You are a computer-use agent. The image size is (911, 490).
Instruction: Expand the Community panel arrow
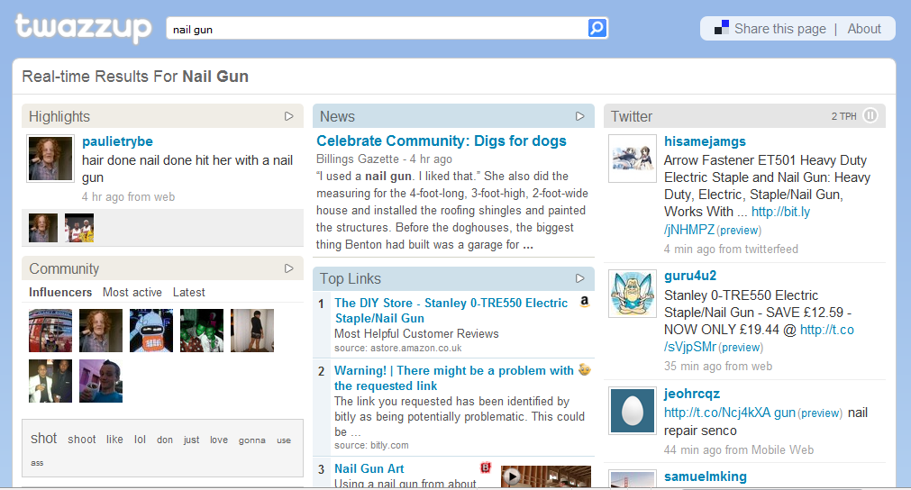point(289,268)
